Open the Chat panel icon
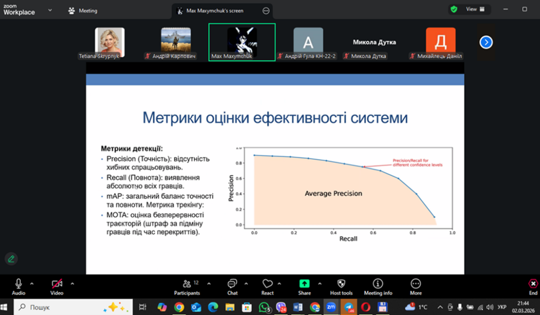Image resolution: width=540 pixels, height=315 pixels. (x=233, y=284)
